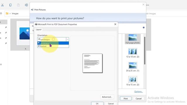Click the Rename icon in Explorer toolbar
Screen dimensions: 187x105
click(x=26, y=5)
